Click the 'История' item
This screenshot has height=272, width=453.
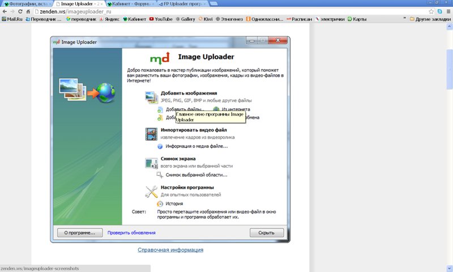(174, 203)
